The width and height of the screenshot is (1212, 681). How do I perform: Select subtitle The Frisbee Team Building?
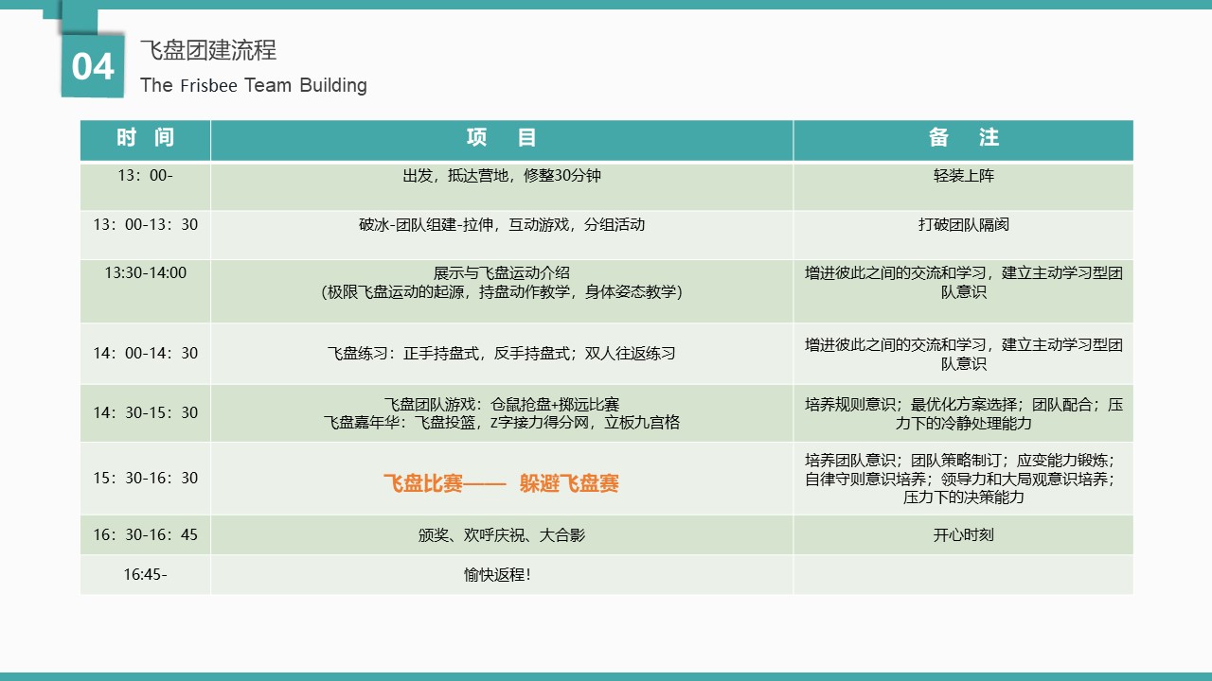pyautogui.click(x=254, y=85)
